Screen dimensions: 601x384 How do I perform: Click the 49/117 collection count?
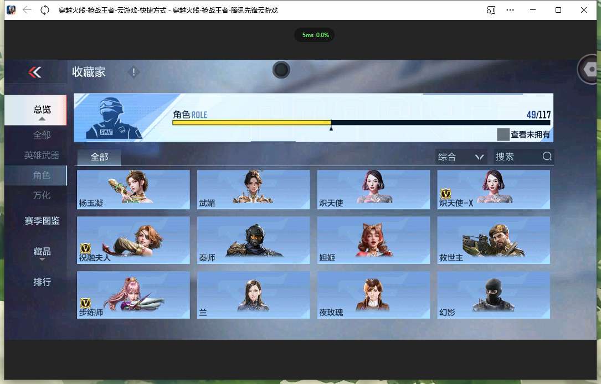click(538, 115)
